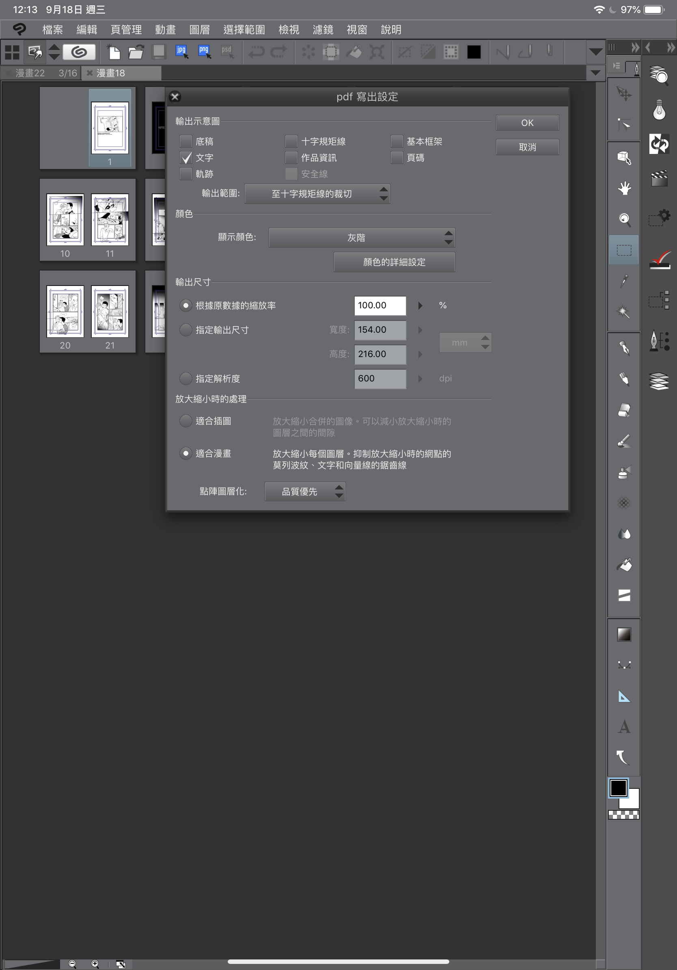Enable the 作品資訊 checkbox
The image size is (677, 970).
tap(291, 158)
